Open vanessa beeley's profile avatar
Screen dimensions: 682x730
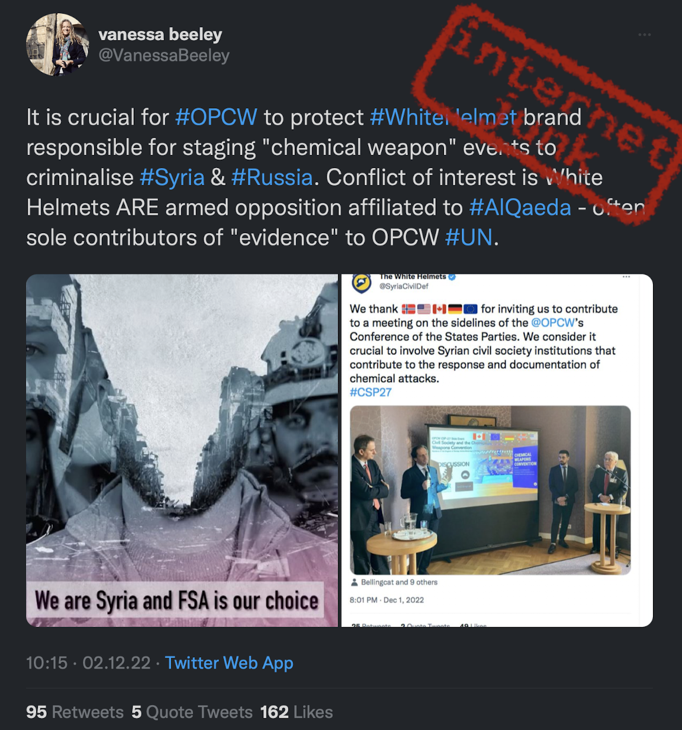tap(57, 44)
